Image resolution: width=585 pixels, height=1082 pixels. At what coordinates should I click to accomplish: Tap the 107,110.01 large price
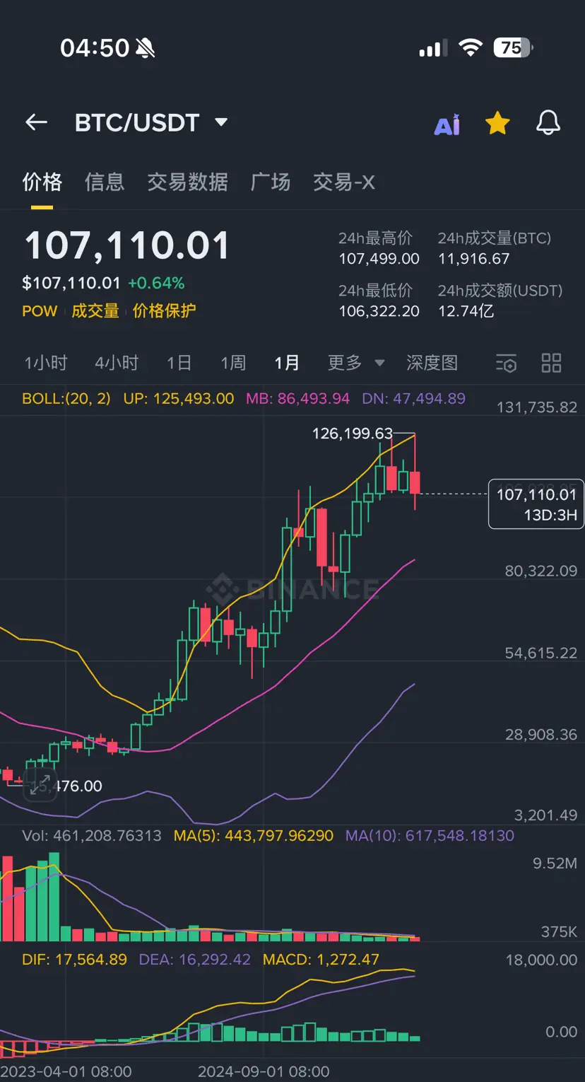[x=127, y=245]
